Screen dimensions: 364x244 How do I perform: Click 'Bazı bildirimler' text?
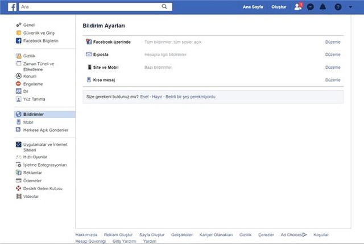tap(158, 68)
